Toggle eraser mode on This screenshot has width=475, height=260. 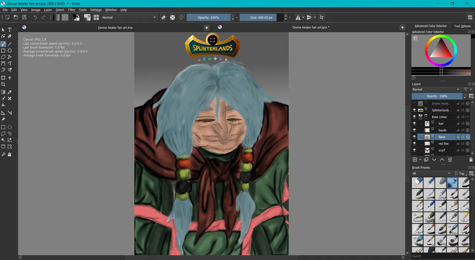click(164, 17)
